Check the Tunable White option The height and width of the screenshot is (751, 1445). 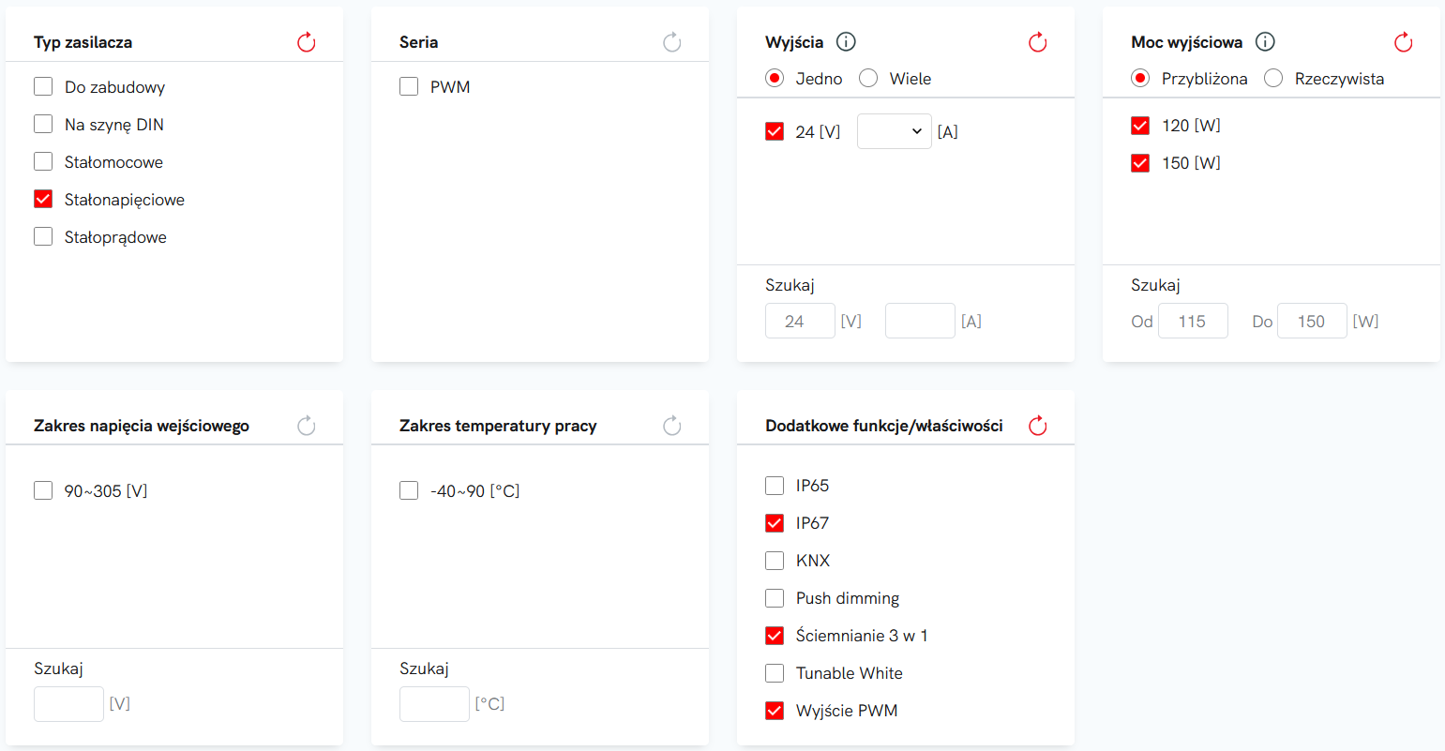(x=775, y=673)
